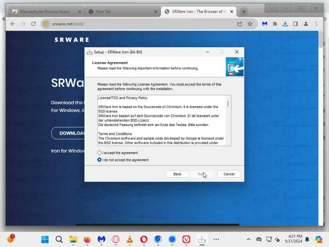Reload the srware.net page
The image size is (329, 247).
(33, 24)
